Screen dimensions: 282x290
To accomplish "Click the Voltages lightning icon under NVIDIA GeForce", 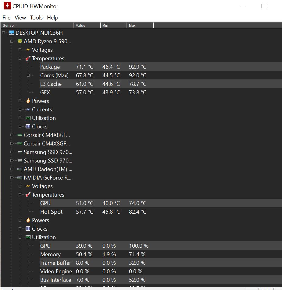I will 28,186.
